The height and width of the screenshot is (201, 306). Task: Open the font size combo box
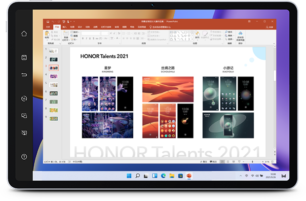click(105, 33)
